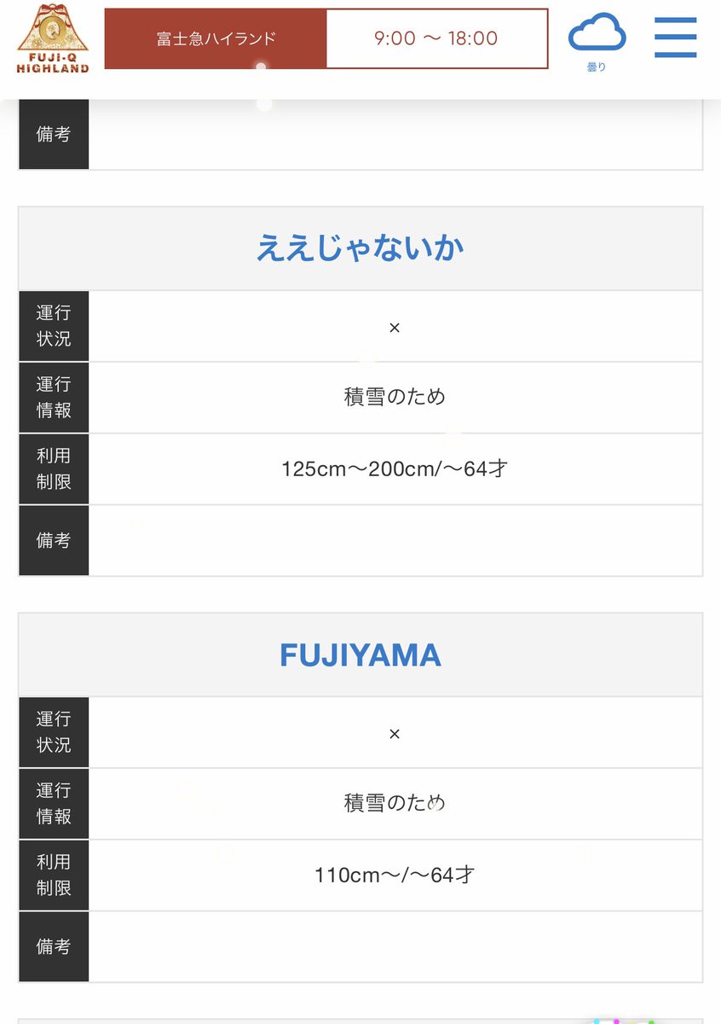Click the Fuji-Q Highland logo
This screenshot has height=1024, width=721.
(53, 38)
